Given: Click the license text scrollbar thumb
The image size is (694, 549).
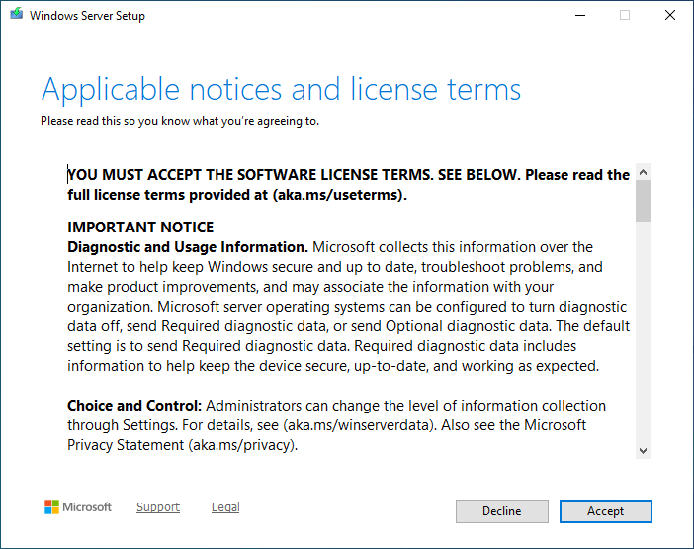Looking at the screenshot, I should click(644, 201).
